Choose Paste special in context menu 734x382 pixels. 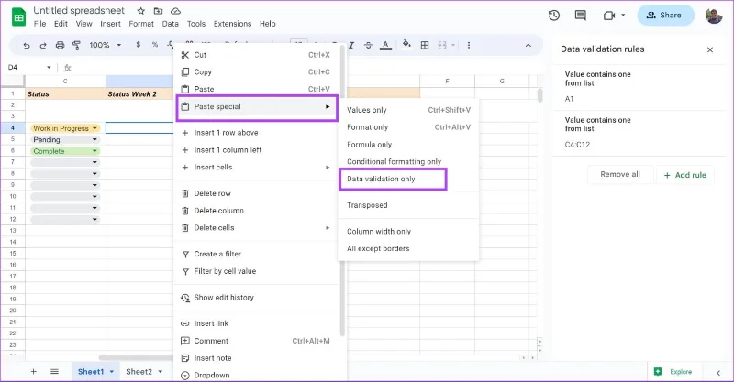[257, 106]
